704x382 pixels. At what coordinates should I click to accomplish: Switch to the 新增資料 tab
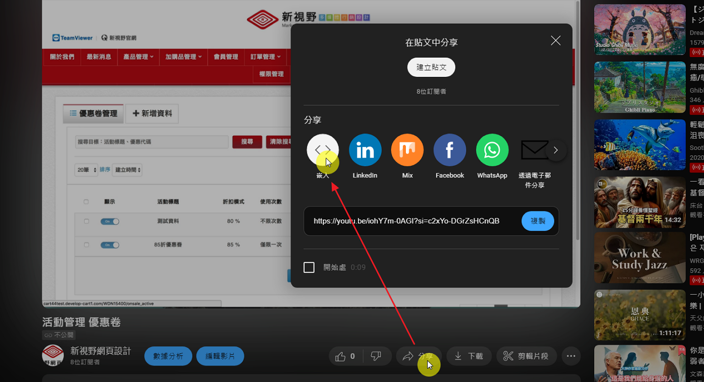152,114
